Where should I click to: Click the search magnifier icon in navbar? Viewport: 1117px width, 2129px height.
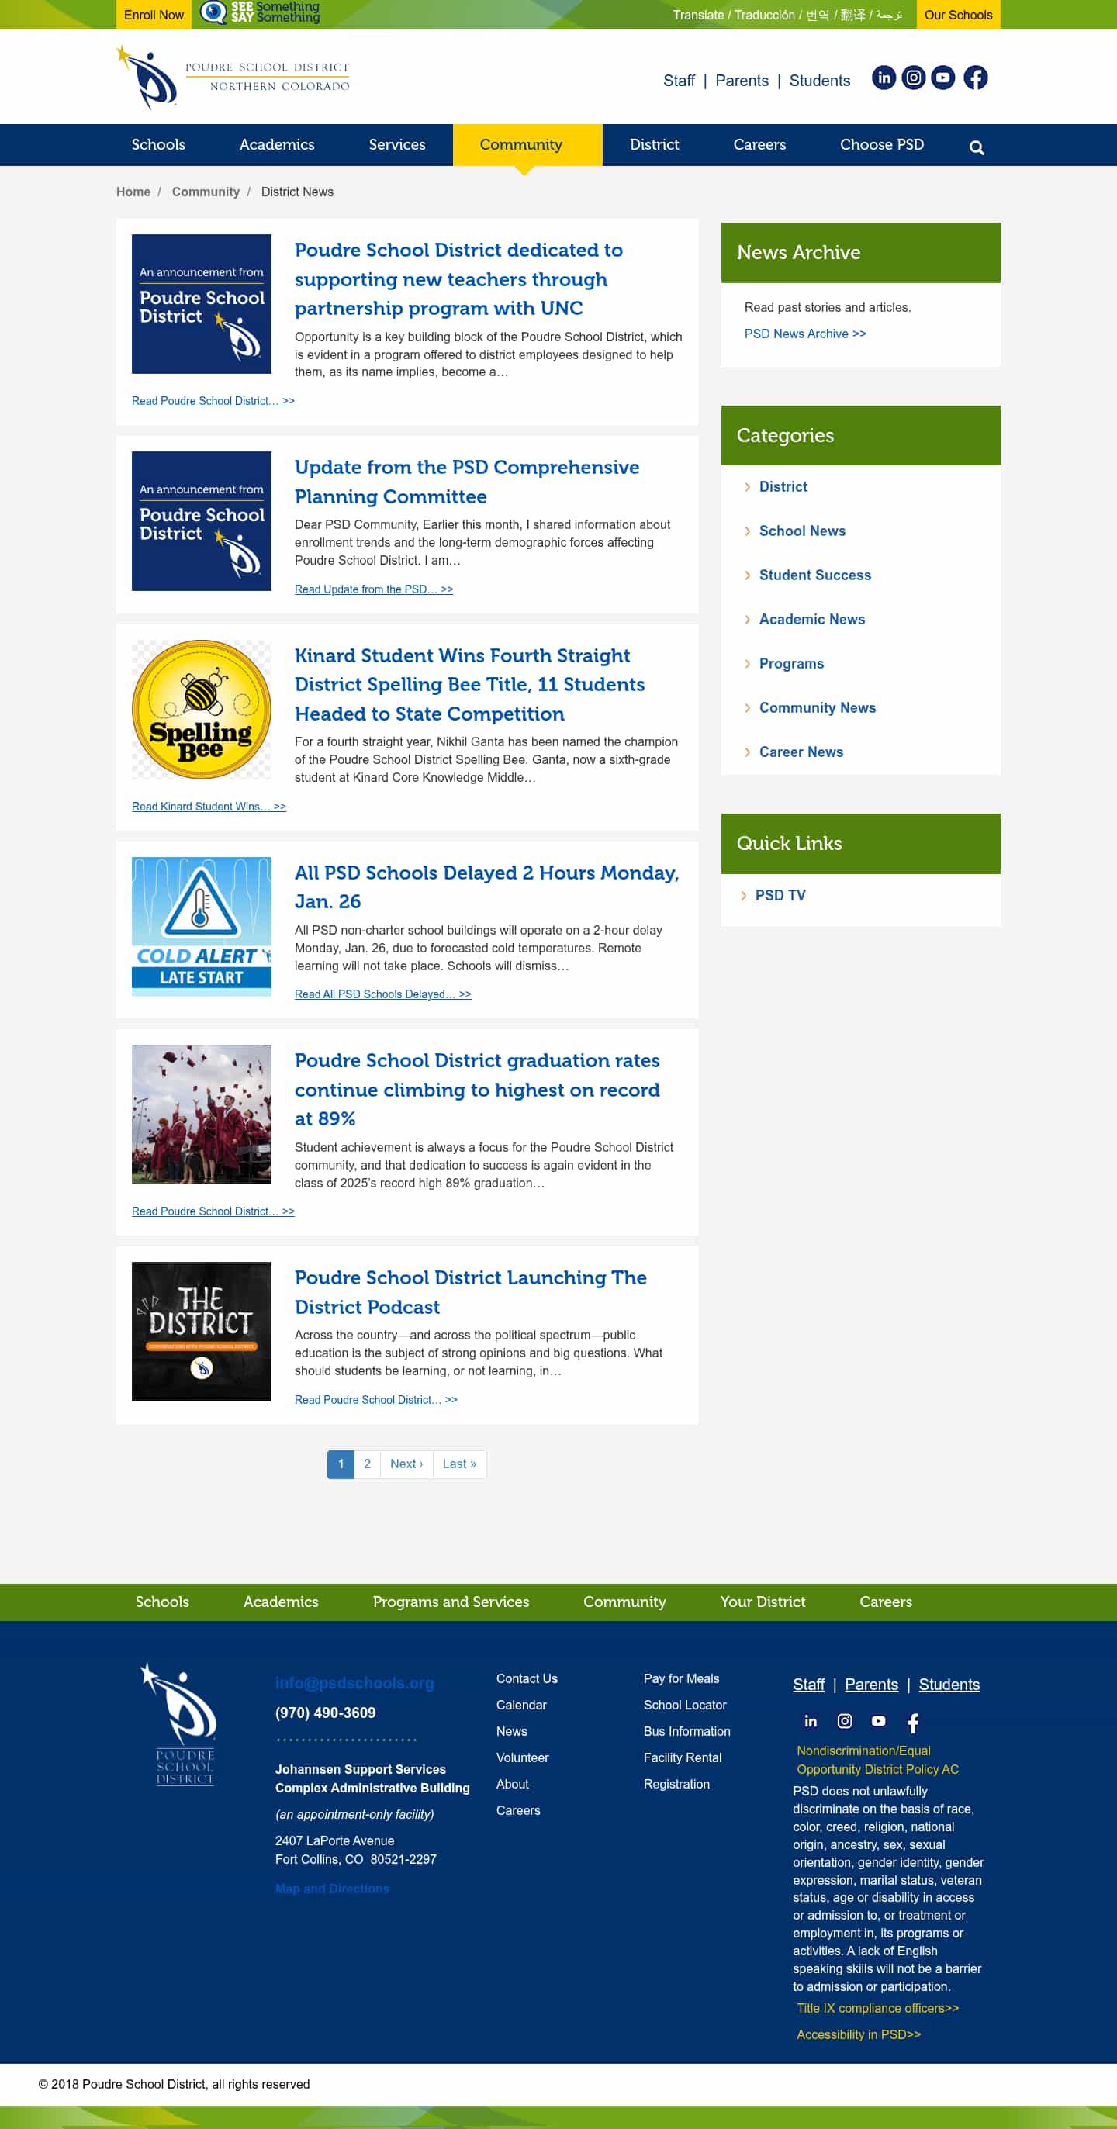point(977,147)
